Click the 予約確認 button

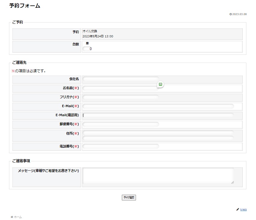point(129,198)
